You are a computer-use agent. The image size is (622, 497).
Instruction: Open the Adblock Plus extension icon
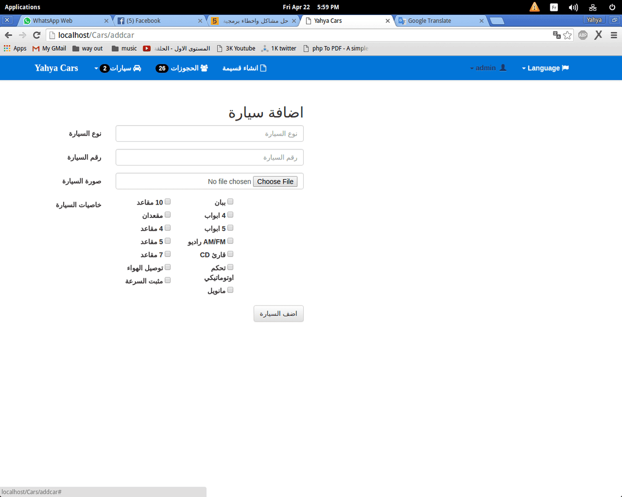(583, 35)
